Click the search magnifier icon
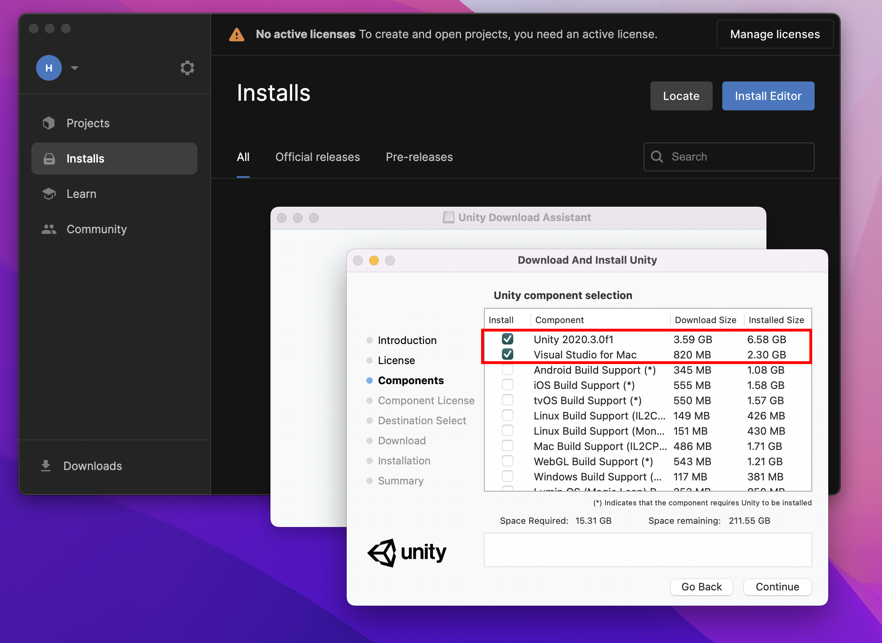Image resolution: width=882 pixels, height=643 pixels. (x=657, y=157)
